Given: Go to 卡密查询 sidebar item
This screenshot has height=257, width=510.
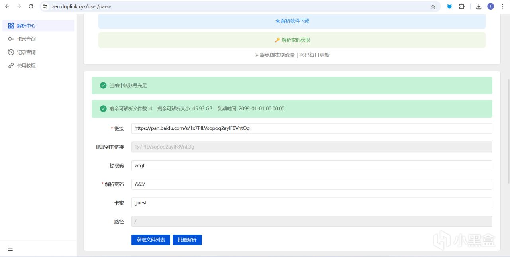Looking at the screenshot, I should coord(38,39).
